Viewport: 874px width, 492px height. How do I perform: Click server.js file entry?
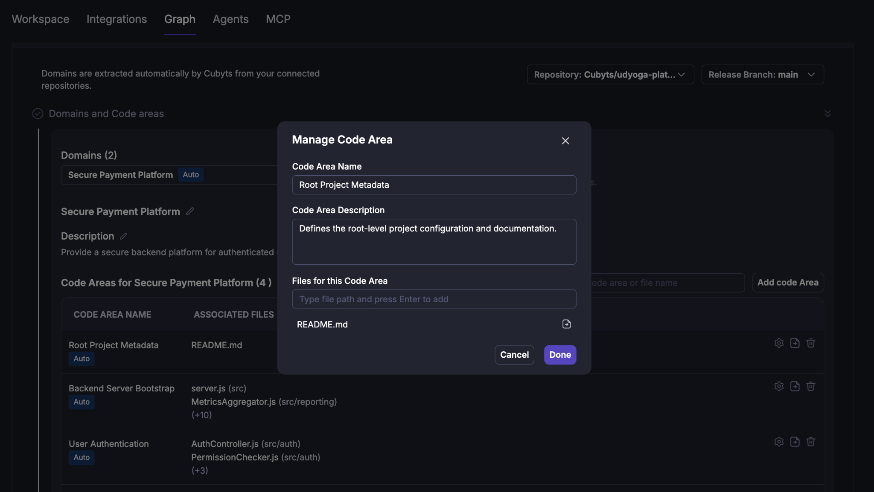point(218,388)
